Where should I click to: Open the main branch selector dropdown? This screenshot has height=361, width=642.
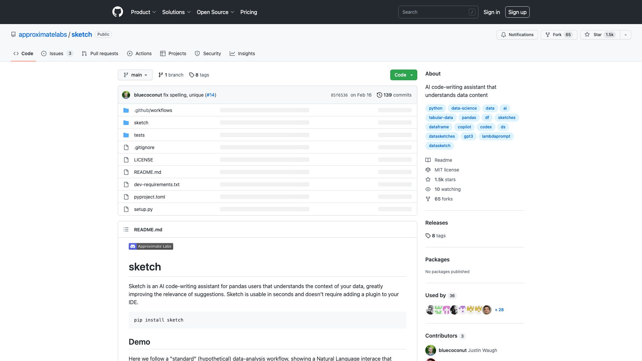pyautogui.click(x=135, y=75)
